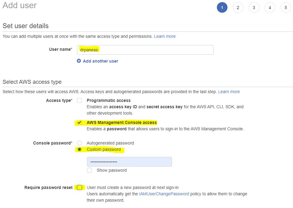Select step 4 in progress indicator
This screenshot has height=208, width=293.
pyautogui.click(x=270, y=8)
